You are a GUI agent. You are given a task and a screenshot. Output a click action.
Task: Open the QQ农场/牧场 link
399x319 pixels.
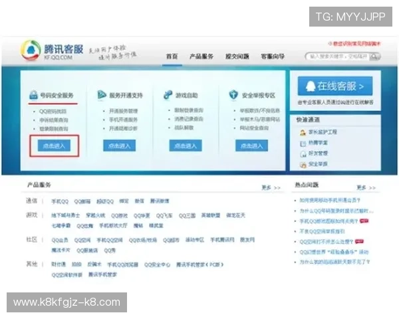pyautogui.click(x=143, y=240)
